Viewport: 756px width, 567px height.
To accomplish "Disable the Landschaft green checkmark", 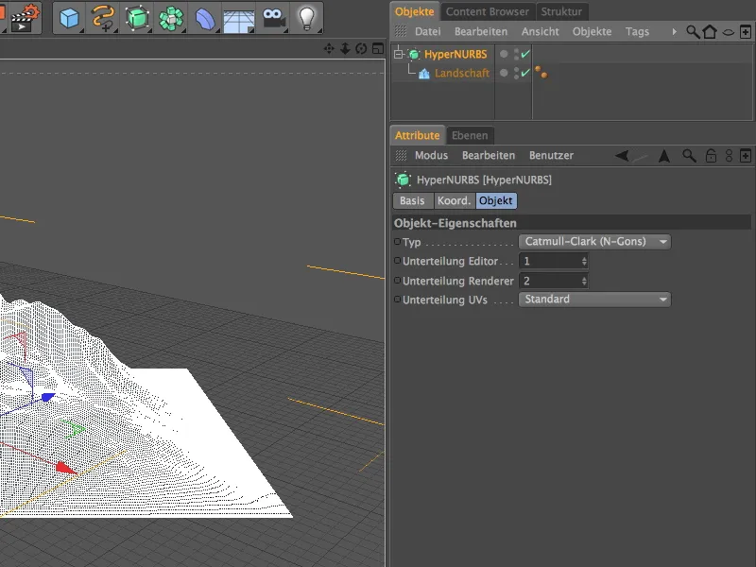I will click(x=525, y=73).
